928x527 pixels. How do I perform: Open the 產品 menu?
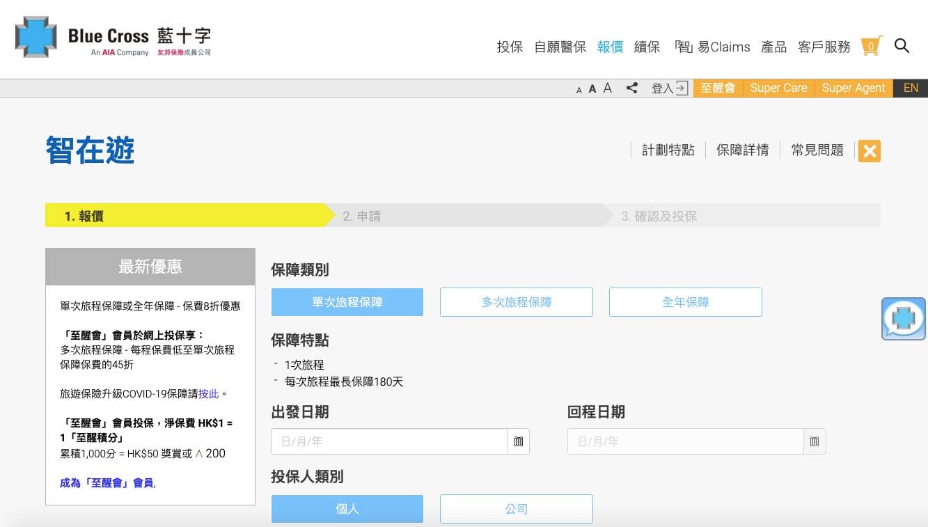774,47
